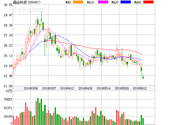This screenshot has height=125, width=171.
Task: Click the highest green candlestick near 29.47
Action: tap(41, 18)
